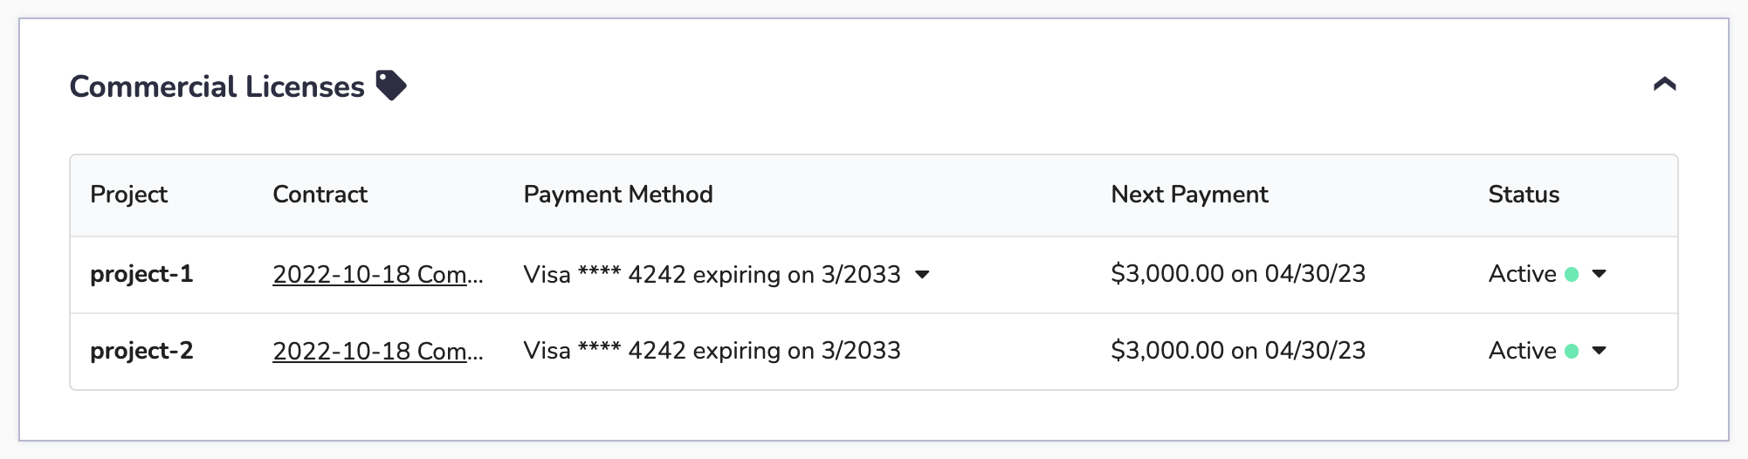The image size is (1748, 459).
Task: Open payment method dropdown for project-1
Action: [922, 275]
